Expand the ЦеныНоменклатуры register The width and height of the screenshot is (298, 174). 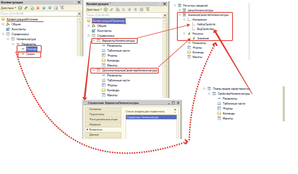(x=180, y=10)
